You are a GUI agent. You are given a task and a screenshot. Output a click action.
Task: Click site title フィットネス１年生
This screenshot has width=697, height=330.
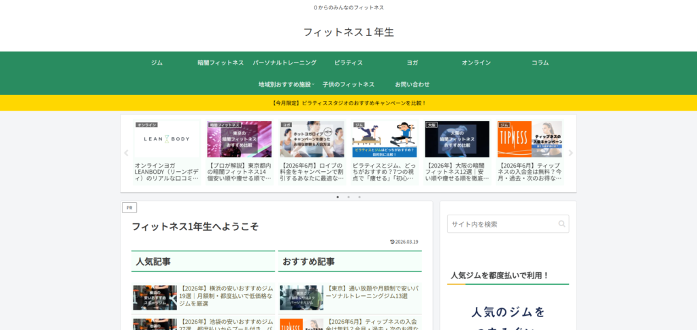(348, 33)
